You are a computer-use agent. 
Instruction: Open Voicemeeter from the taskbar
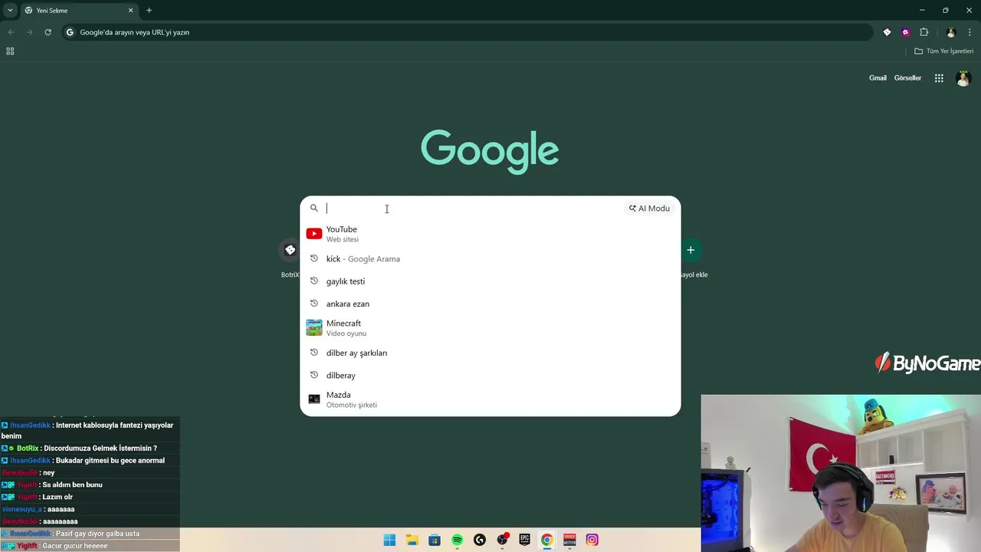(569, 540)
